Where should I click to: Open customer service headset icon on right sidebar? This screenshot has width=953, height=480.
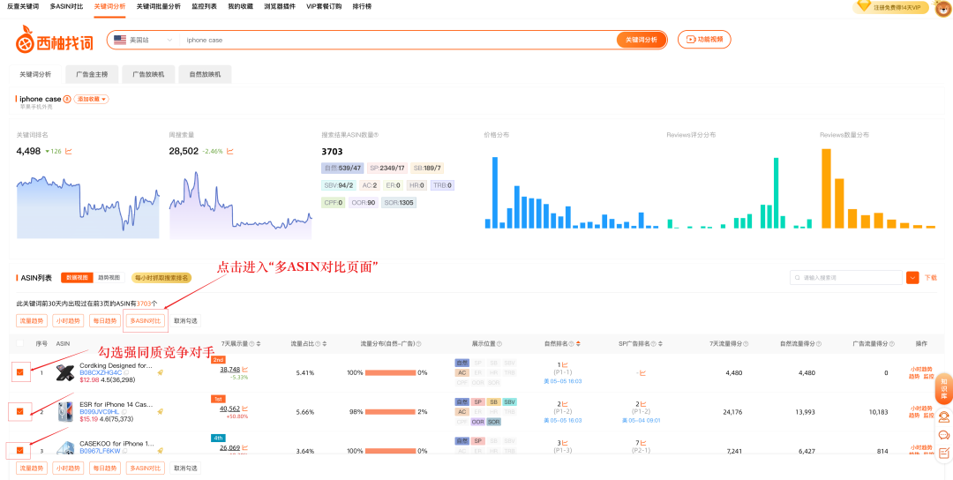tap(944, 416)
